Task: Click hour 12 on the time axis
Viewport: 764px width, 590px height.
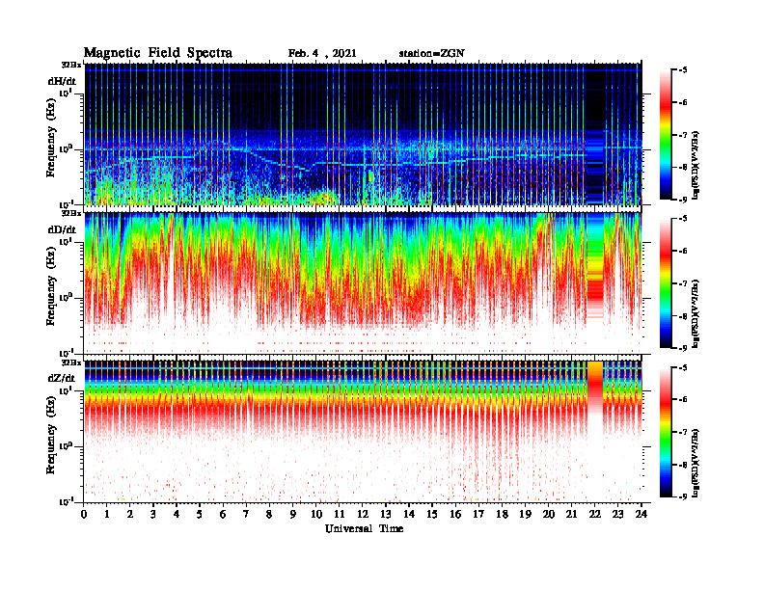Action: point(363,514)
